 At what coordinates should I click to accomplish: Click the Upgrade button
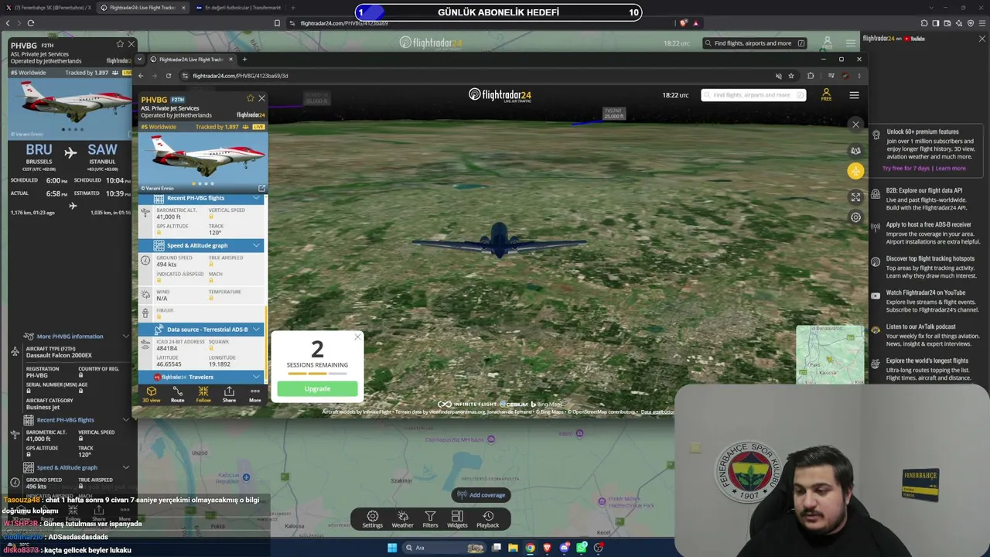pos(317,389)
